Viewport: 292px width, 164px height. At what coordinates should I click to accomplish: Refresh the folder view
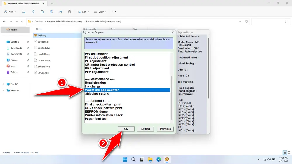click(246, 22)
